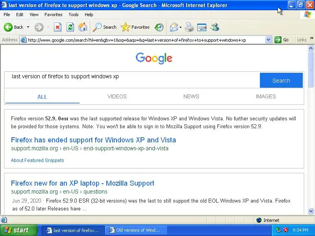Go to Home page icon
Image resolution: width=315 pixels, height=236 pixels.
click(83, 27)
